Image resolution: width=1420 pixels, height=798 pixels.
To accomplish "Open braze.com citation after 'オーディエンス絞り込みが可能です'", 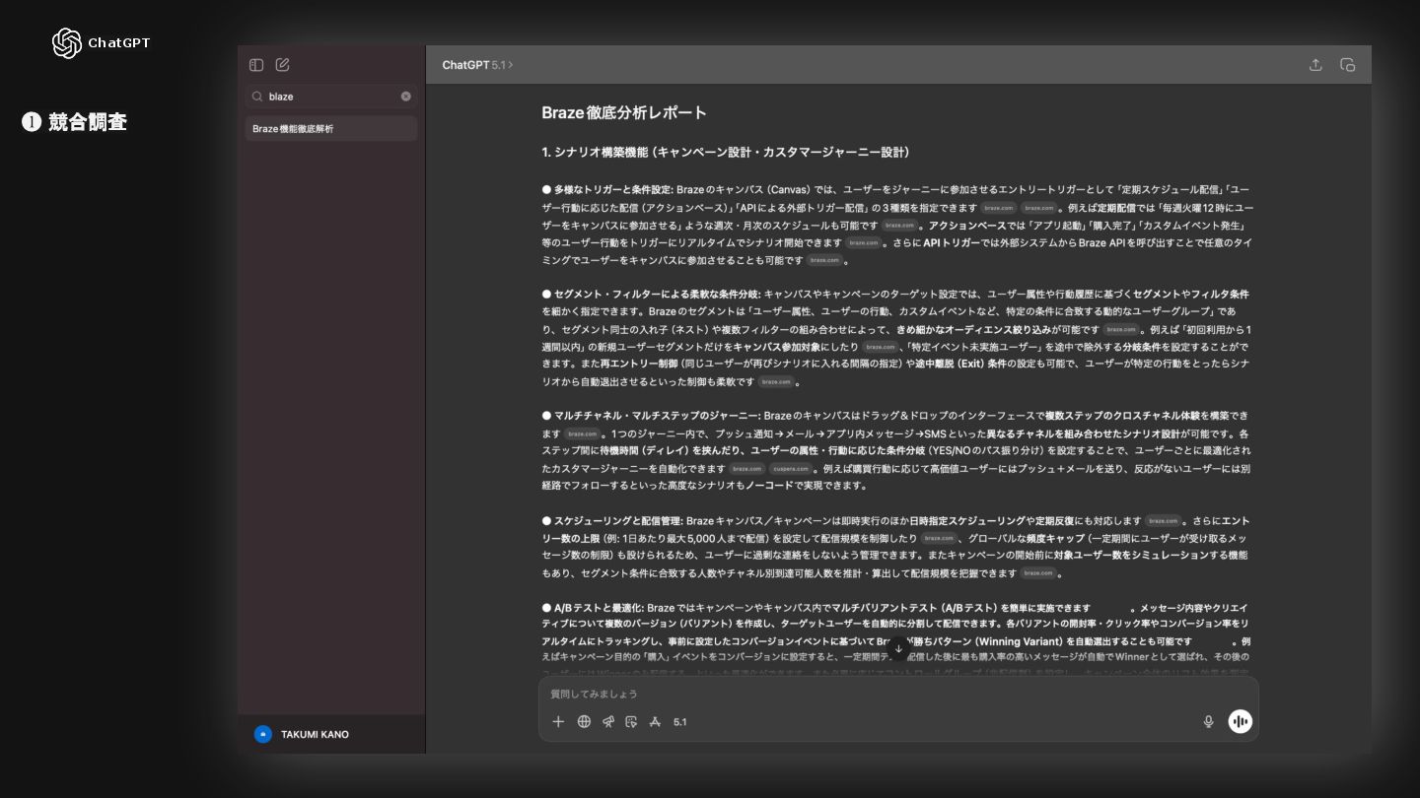I will [1120, 330].
